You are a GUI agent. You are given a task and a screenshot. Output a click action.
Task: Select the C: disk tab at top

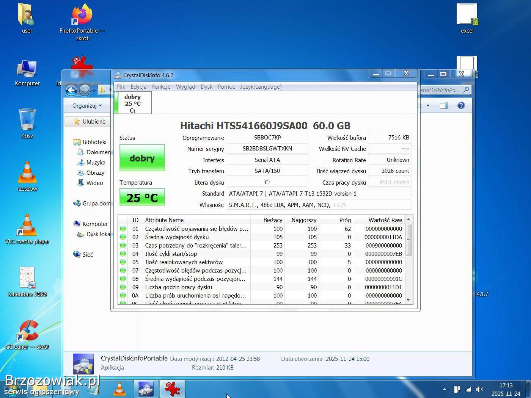[133, 103]
